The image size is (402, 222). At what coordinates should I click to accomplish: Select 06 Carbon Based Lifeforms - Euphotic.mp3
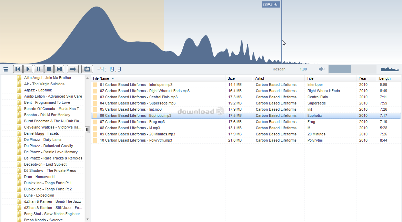pyautogui.click(x=135, y=115)
